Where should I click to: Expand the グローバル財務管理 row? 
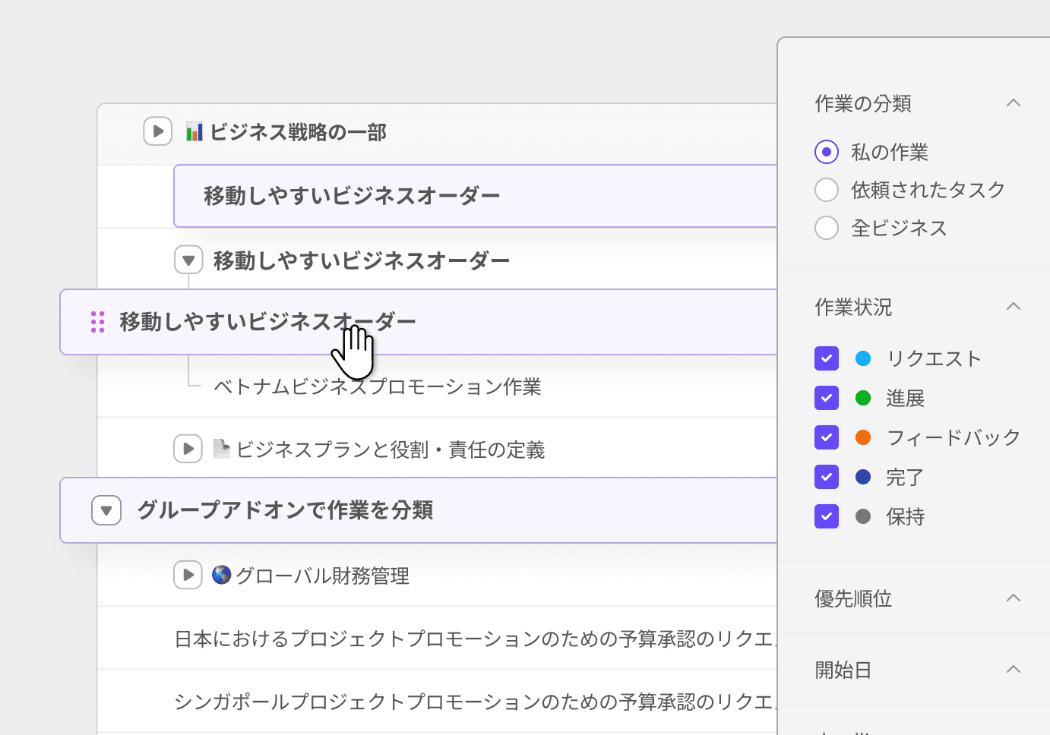tap(188, 575)
